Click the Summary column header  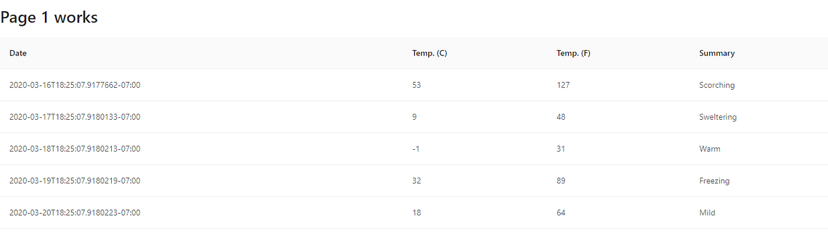coord(717,53)
